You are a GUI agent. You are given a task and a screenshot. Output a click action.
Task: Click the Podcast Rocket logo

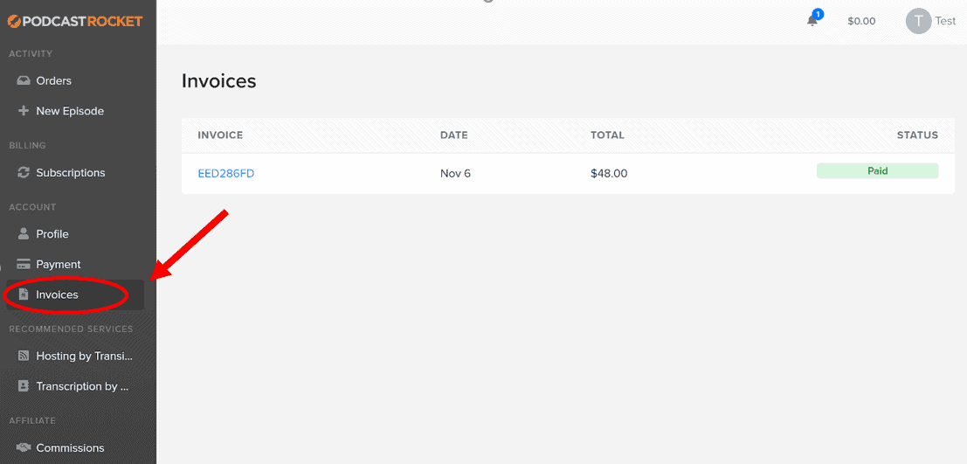coord(74,22)
